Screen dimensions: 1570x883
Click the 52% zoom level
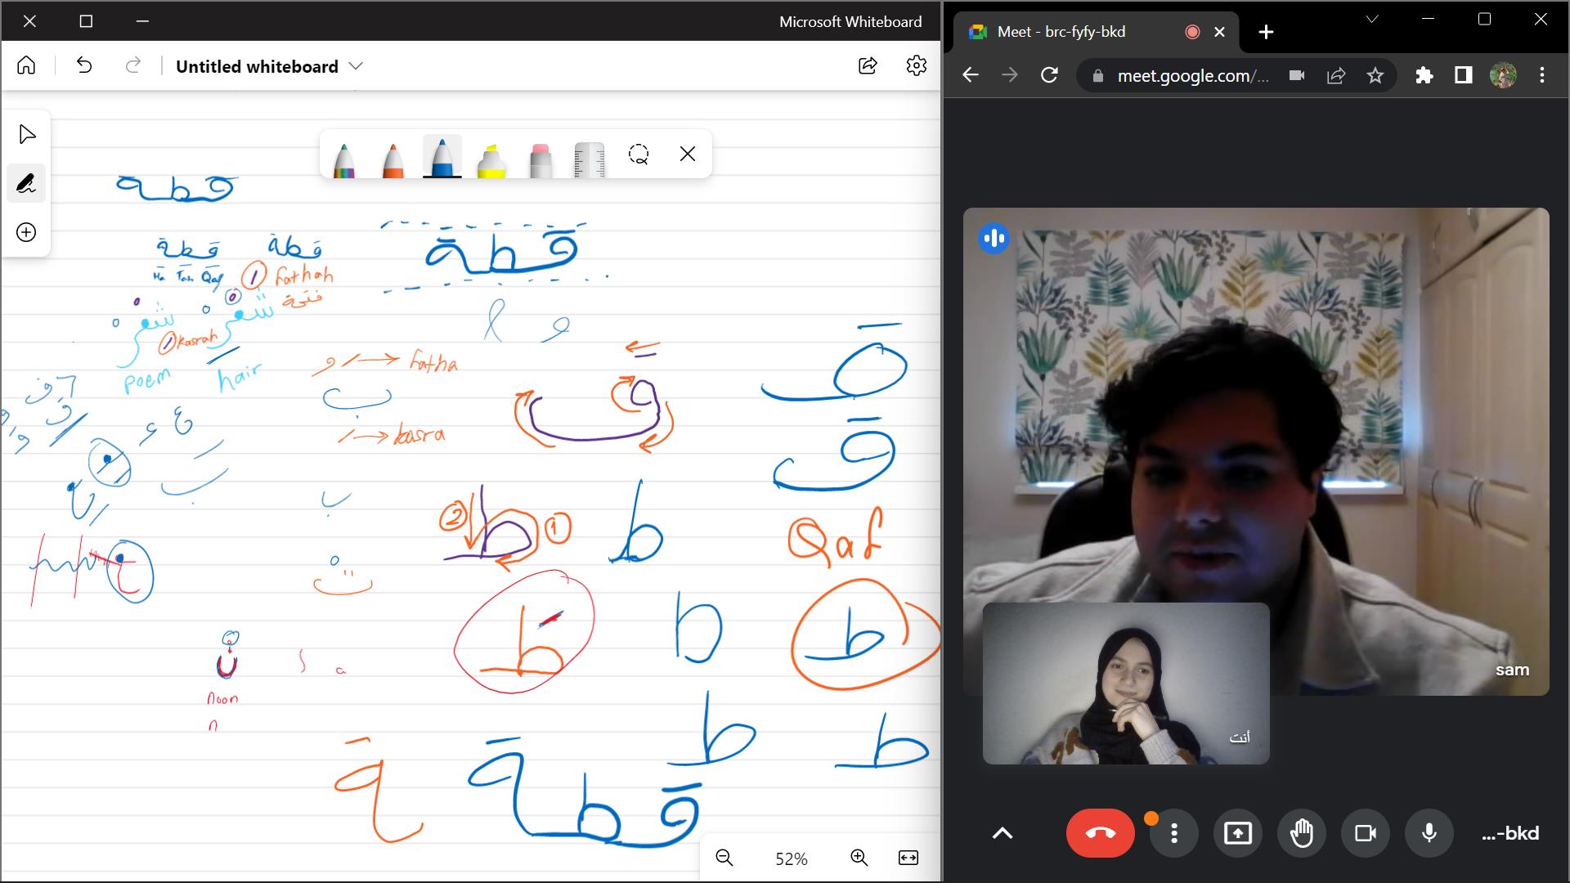(x=791, y=858)
